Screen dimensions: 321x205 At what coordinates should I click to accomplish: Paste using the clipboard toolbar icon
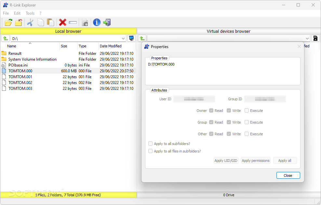pyautogui.click(x=50, y=22)
